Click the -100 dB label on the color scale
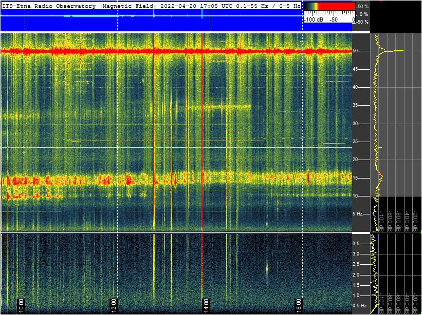422x315 pixels. point(313,19)
